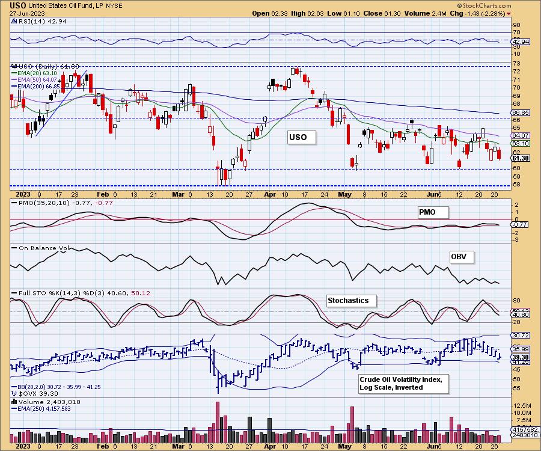This screenshot has width=541, height=451.
Task: Click the Volume 2.4M header value
Action: tap(426, 13)
